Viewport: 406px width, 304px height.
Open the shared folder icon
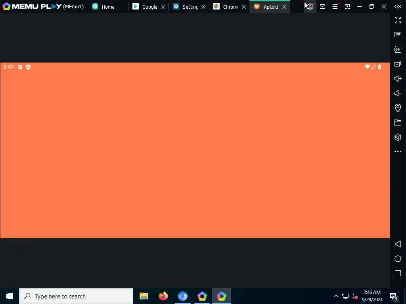398,122
